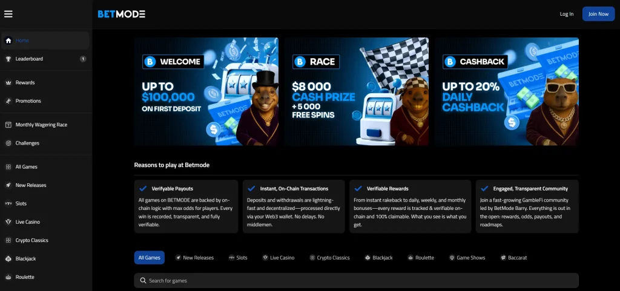
Task: Click the Live Casino sidebar icon
Action: pyautogui.click(x=8, y=222)
